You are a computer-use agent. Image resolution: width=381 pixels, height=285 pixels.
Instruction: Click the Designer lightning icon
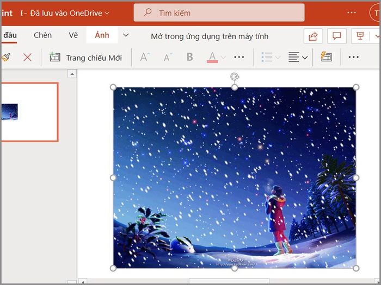pos(326,56)
